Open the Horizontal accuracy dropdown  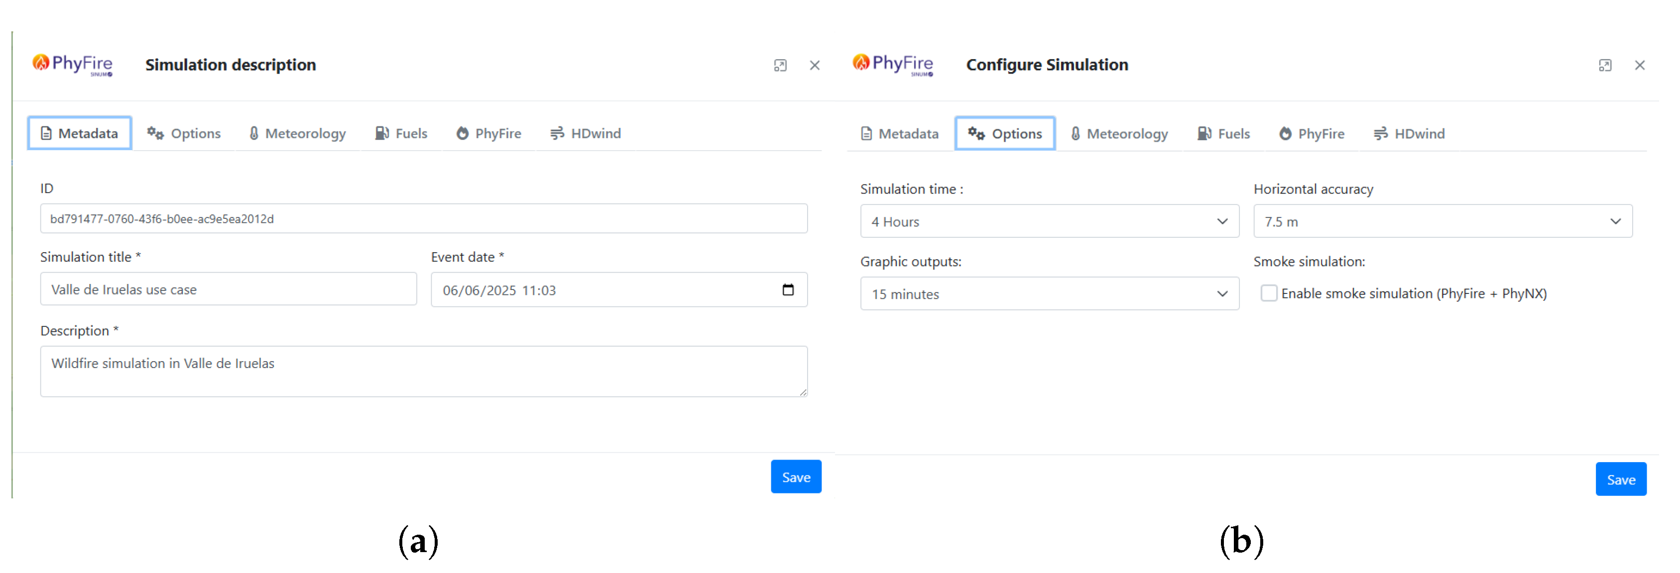click(x=1442, y=221)
